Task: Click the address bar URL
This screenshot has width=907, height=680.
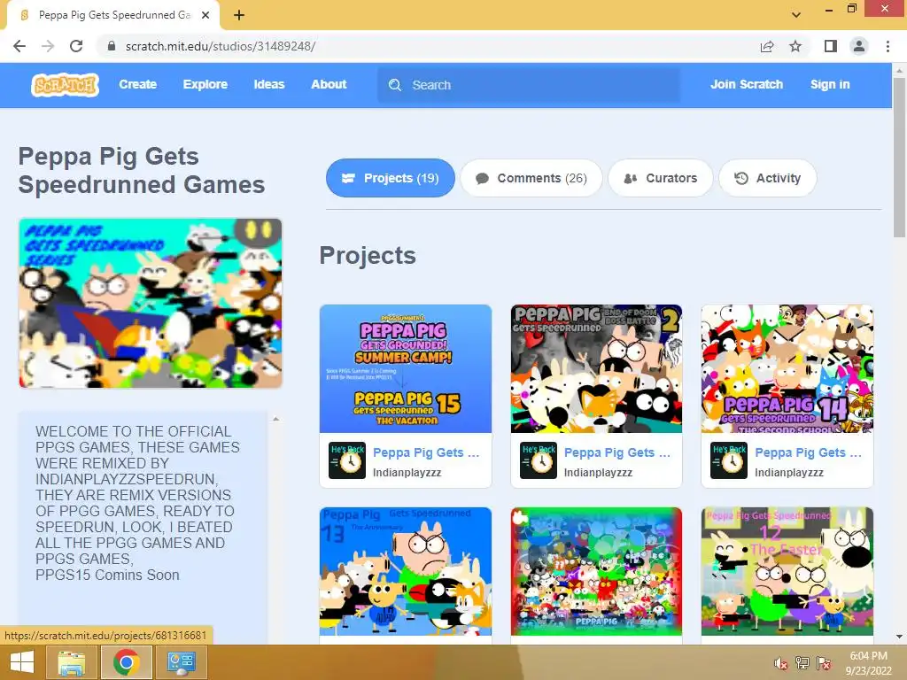Action: pyautogui.click(x=221, y=46)
